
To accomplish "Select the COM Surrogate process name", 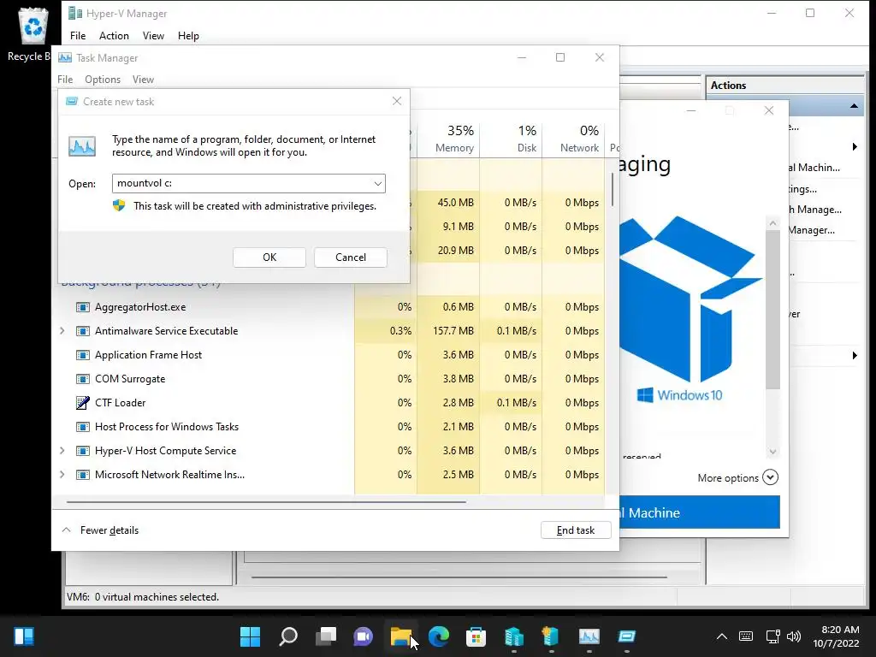I will pyautogui.click(x=130, y=379).
